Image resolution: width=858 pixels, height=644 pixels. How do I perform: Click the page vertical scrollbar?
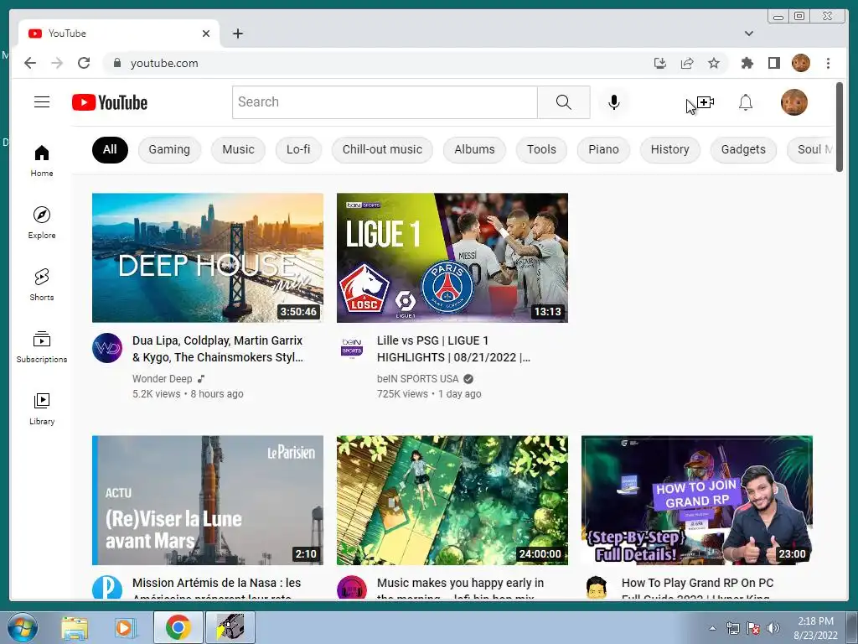840,127
